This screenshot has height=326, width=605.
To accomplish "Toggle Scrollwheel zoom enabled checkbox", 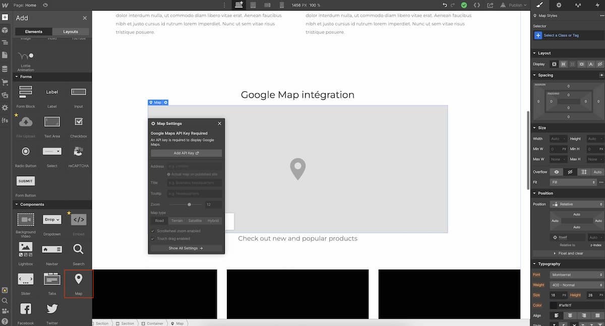I will tap(153, 231).
